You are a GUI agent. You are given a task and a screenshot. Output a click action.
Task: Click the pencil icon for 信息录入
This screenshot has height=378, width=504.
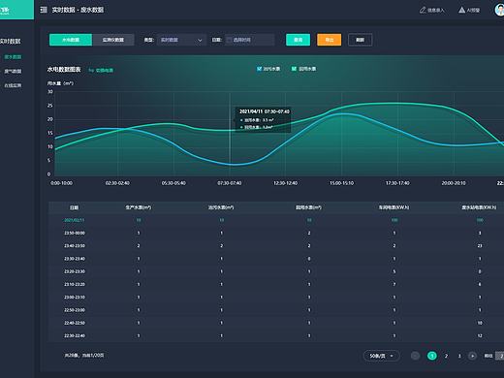click(423, 10)
